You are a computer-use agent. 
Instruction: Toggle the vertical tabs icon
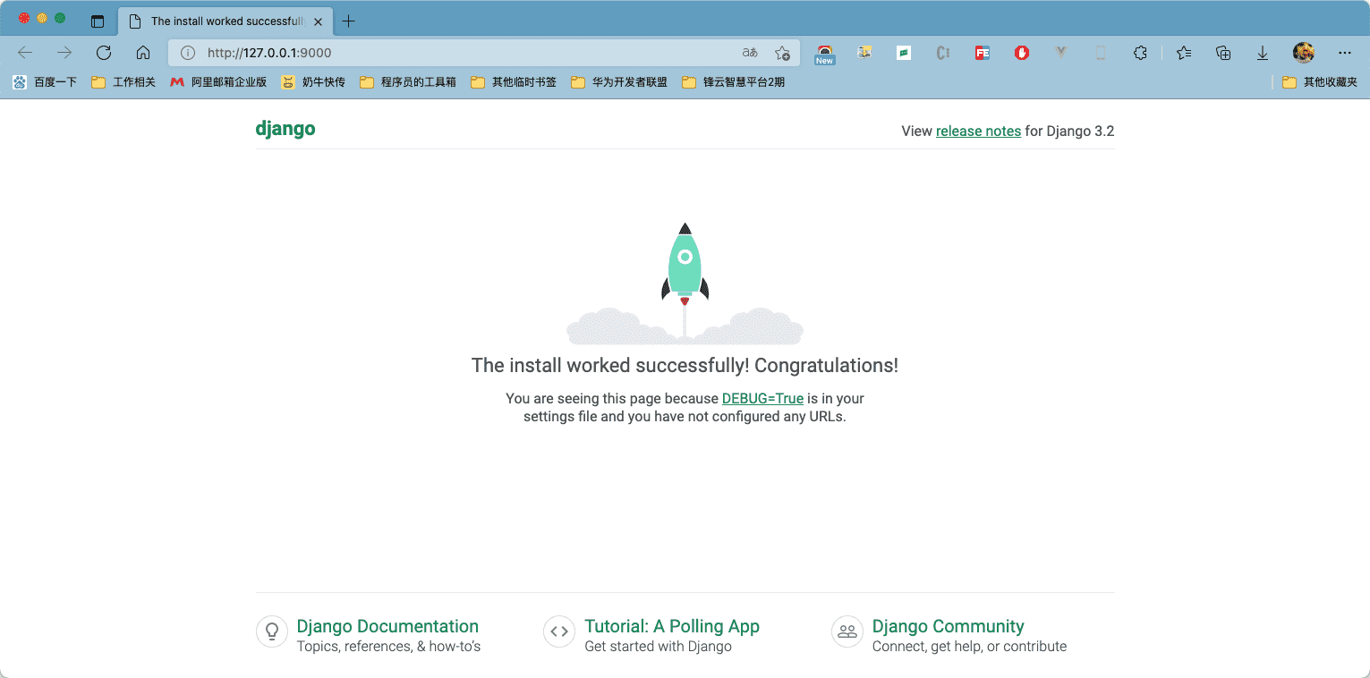[98, 21]
